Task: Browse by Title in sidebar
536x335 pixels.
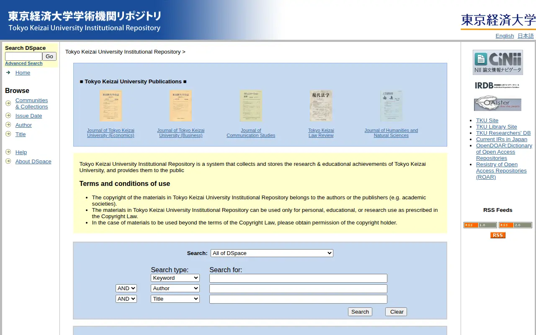Action: (x=21, y=134)
